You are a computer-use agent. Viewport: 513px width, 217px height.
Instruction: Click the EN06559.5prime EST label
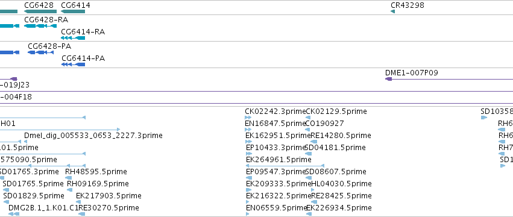pyautogui.click(x=276, y=208)
